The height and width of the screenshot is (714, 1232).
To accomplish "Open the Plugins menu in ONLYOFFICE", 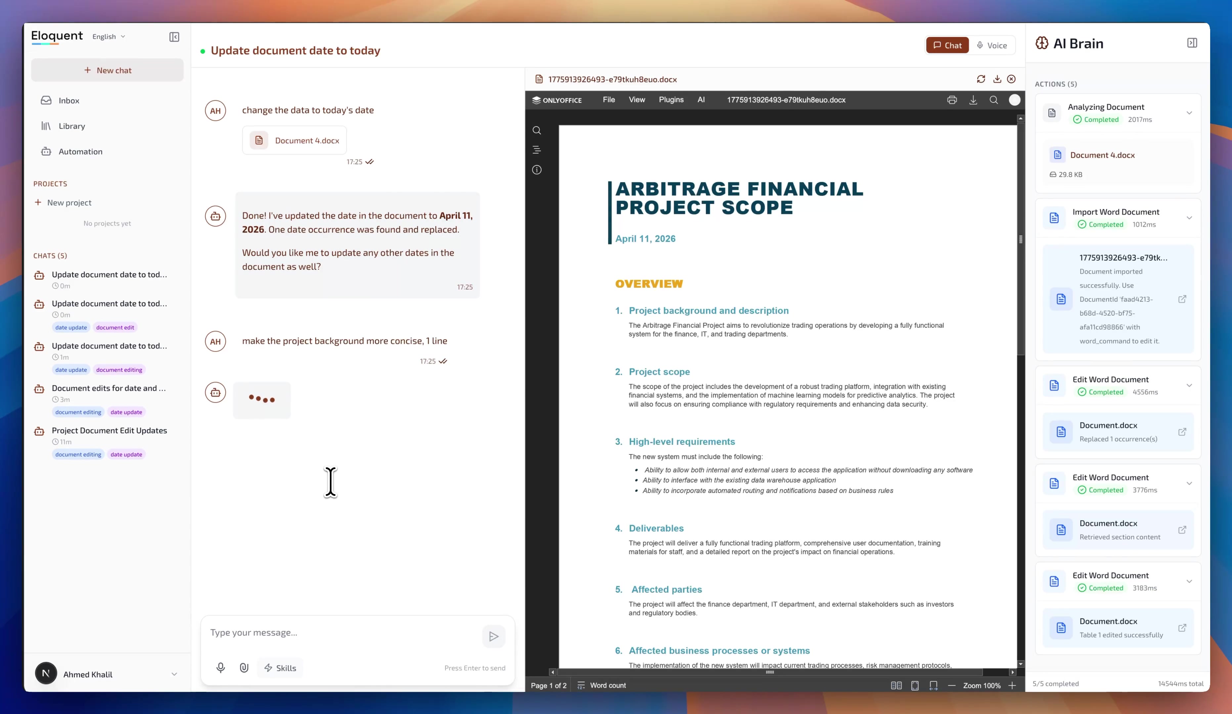I will (x=671, y=99).
